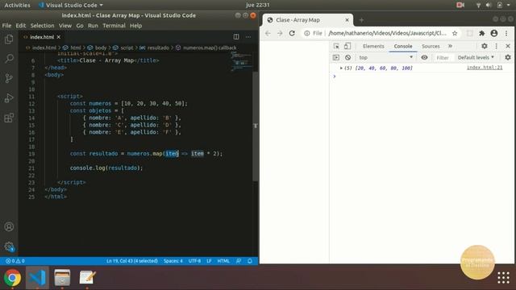Open the Help menu in VS Code

[x=135, y=26]
